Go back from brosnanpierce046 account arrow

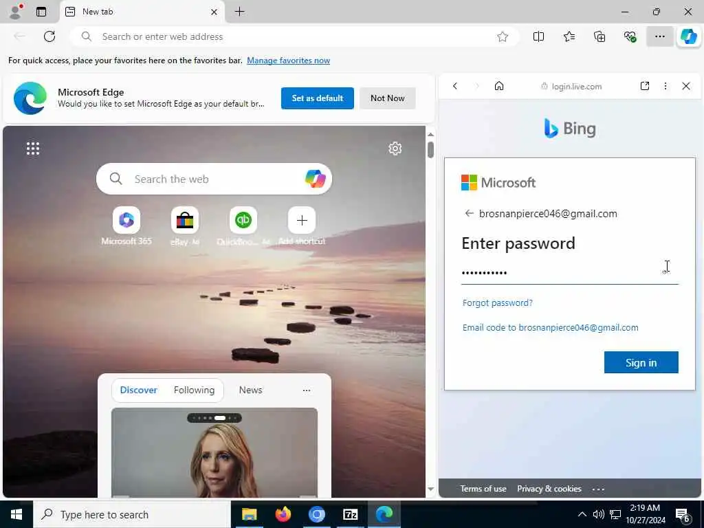[x=469, y=214]
